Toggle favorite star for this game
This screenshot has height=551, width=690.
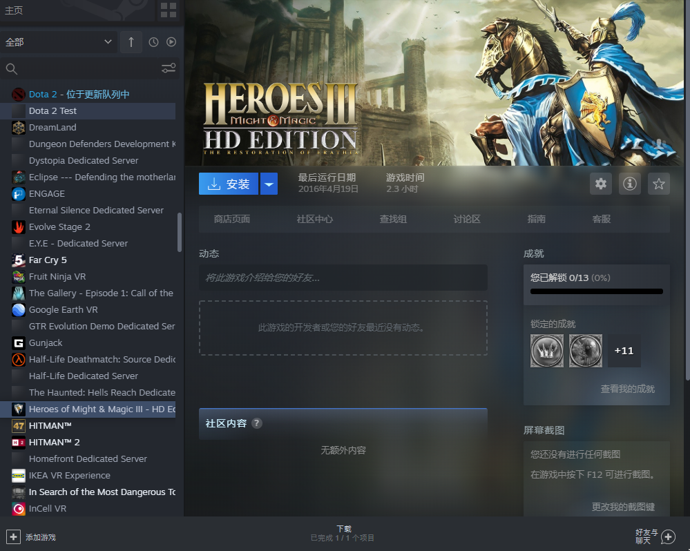659,184
